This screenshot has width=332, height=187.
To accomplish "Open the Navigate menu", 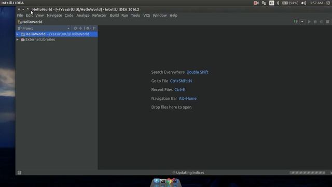I will [x=54, y=15].
